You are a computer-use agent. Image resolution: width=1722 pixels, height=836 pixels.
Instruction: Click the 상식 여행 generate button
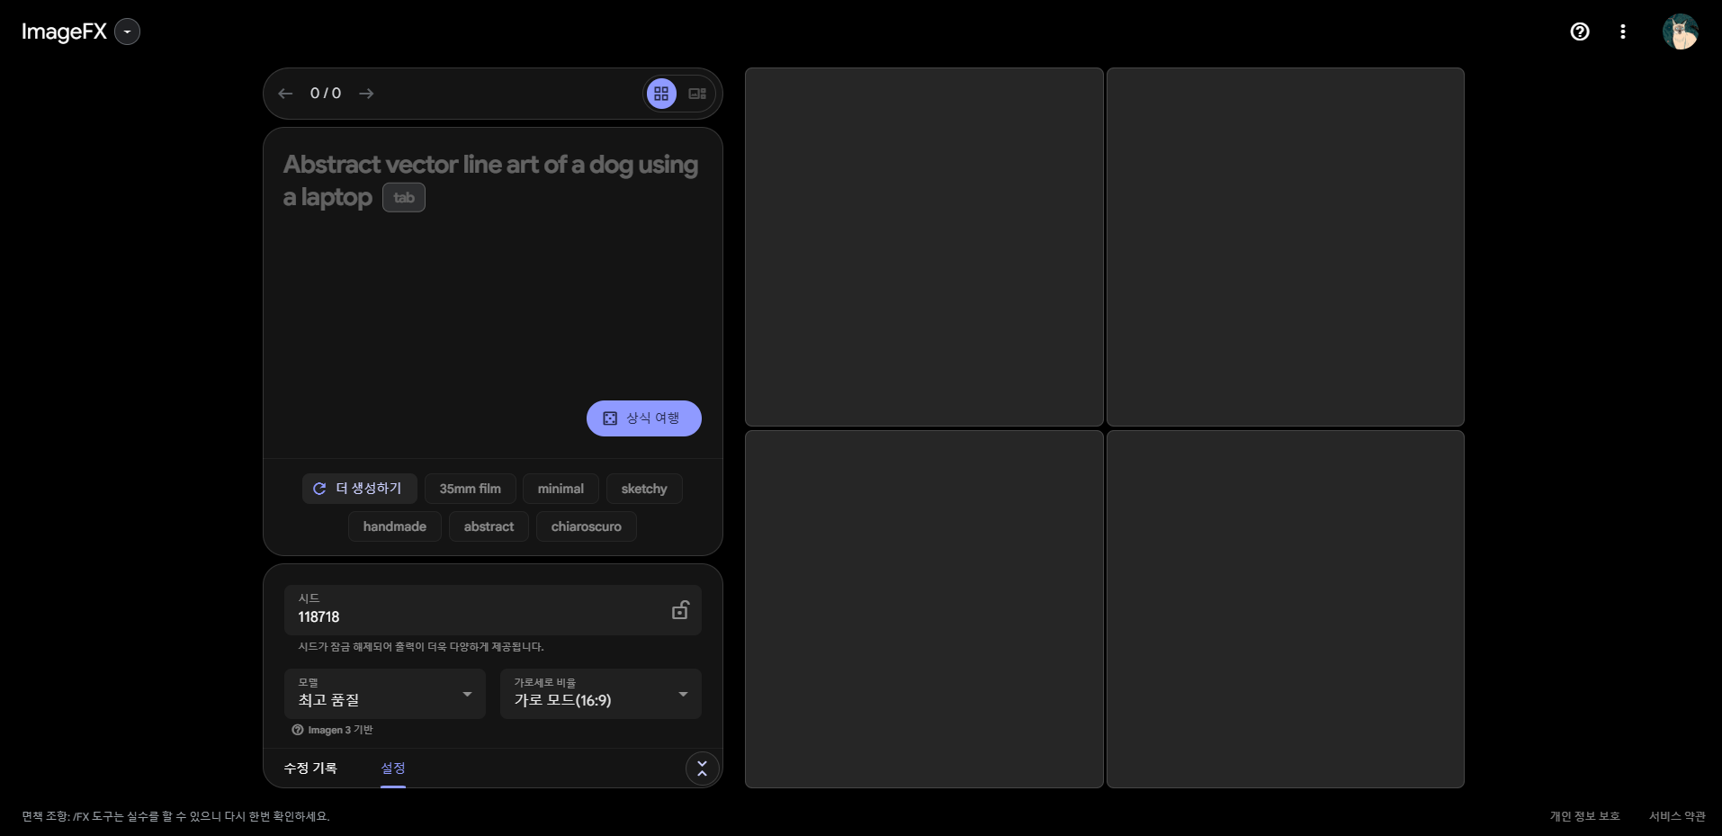pos(644,418)
